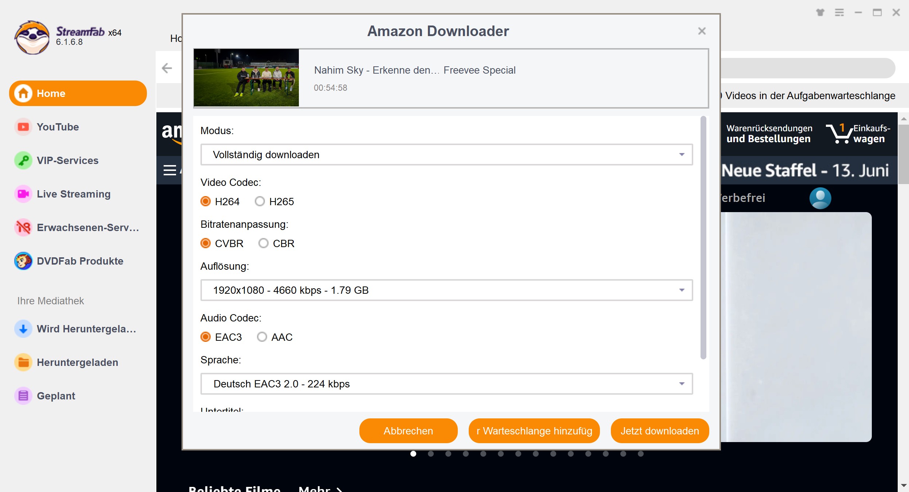
Task: Open YouTube label in sidebar
Action: 58,127
